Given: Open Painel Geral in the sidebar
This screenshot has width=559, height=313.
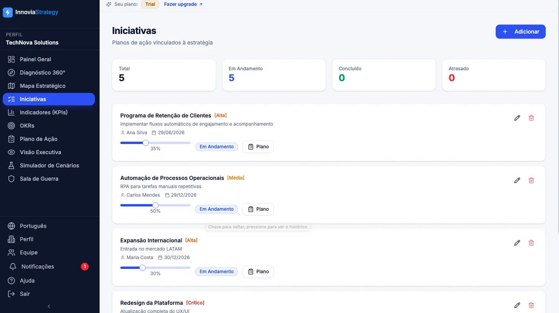Looking at the screenshot, I should pyautogui.click(x=49, y=59).
